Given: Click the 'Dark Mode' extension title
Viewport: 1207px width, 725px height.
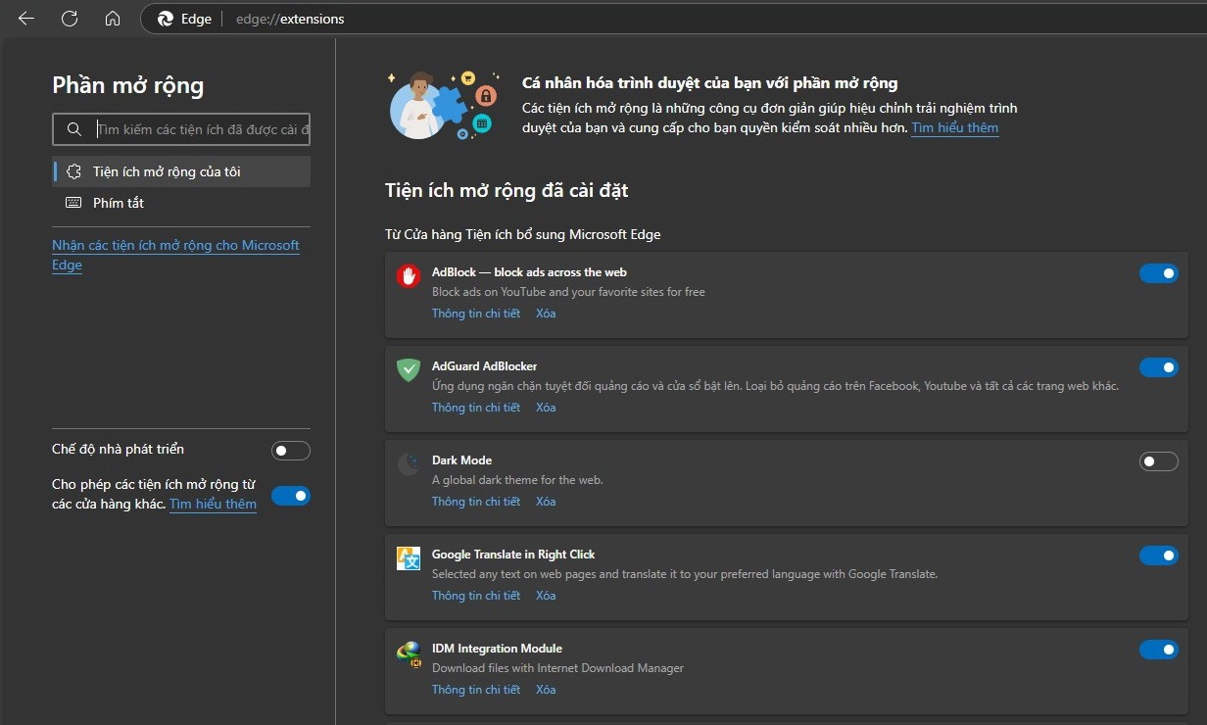Looking at the screenshot, I should (461, 460).
